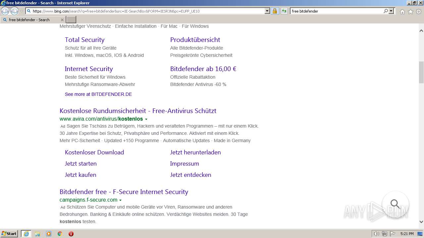Click the Ad label of the F-Secure result
This screenshot has height=238, width=424.
tap(63, 207)
